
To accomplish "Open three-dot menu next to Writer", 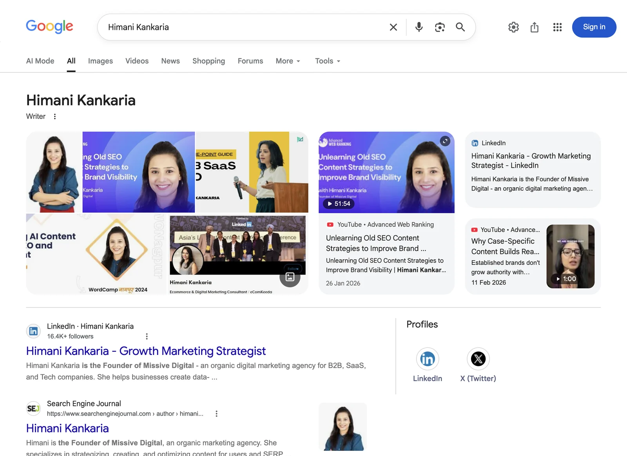I will (55, 116).
